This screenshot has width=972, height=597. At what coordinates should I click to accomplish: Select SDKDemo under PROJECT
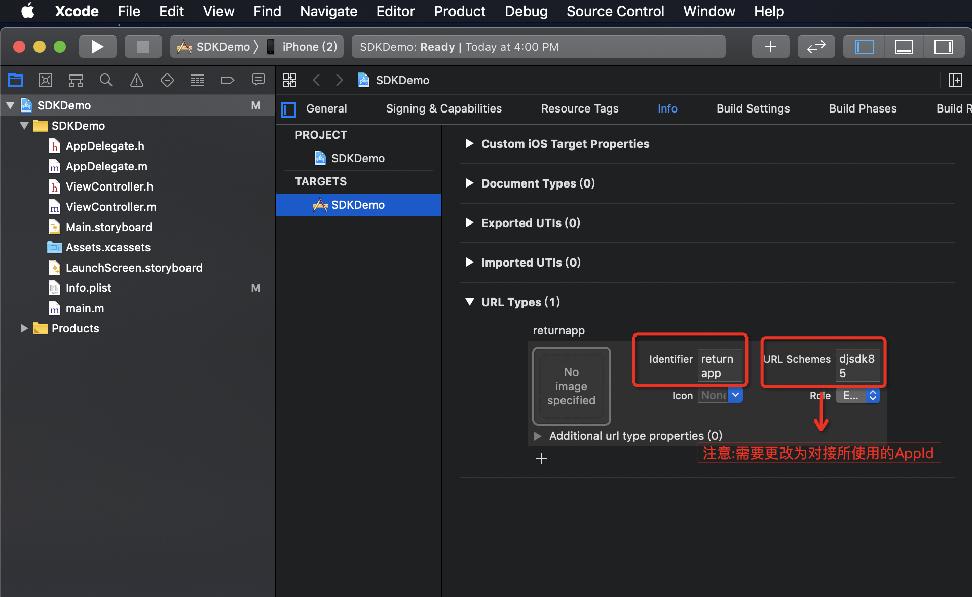coord(358,158)
